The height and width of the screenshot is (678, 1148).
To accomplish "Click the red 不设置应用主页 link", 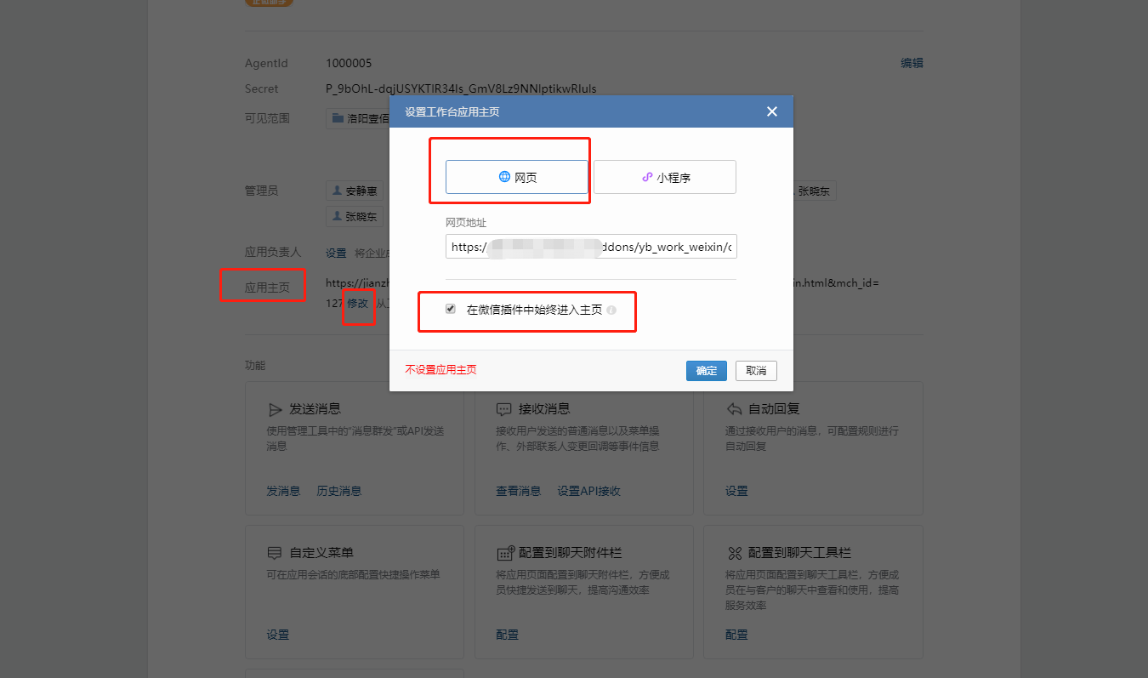I will point(440,370).
